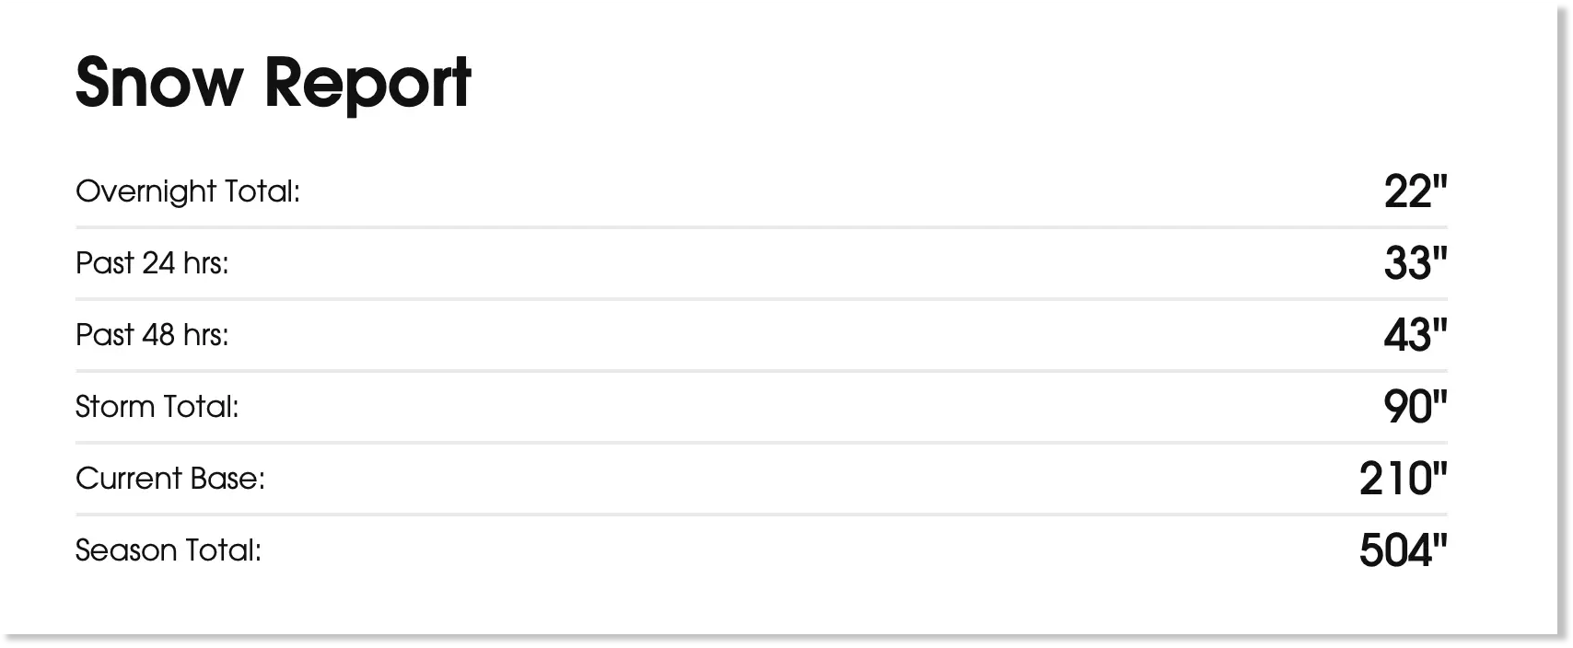
Task: Click the word Snow in heading
Action: (158, 84)
